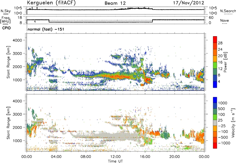The image size is (236, 163).
Task: Click the 20:00 time tick label
Action: coord(174,157)
